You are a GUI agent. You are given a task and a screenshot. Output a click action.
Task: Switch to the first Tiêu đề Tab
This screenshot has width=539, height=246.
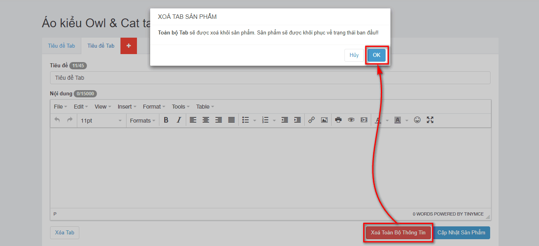(x=61, y=46)
